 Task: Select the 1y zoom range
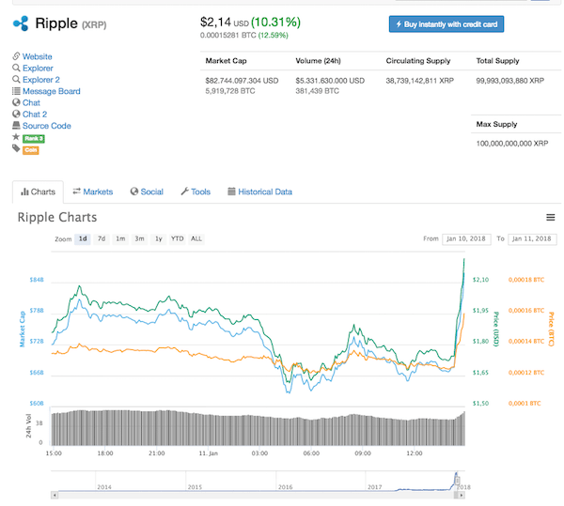tap(159, 238)
